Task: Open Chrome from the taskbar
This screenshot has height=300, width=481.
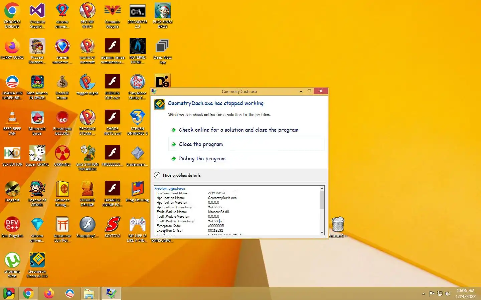Action: point(28,293)
